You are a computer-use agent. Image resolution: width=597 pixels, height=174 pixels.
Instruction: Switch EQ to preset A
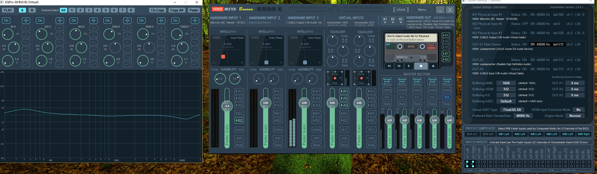pyautogui.click(x=22, y=10)
